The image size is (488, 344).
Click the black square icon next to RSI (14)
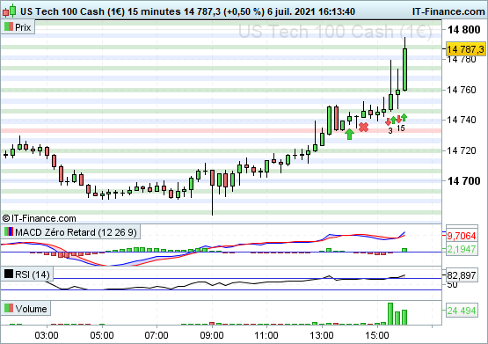pyautogui.click(x=9, y=274)
